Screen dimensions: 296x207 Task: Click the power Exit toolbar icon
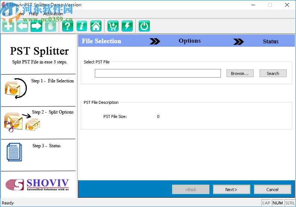pos(144,26)
